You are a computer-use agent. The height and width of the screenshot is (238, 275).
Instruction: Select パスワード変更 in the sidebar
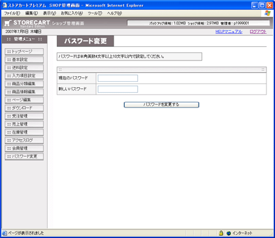(24, 156)
